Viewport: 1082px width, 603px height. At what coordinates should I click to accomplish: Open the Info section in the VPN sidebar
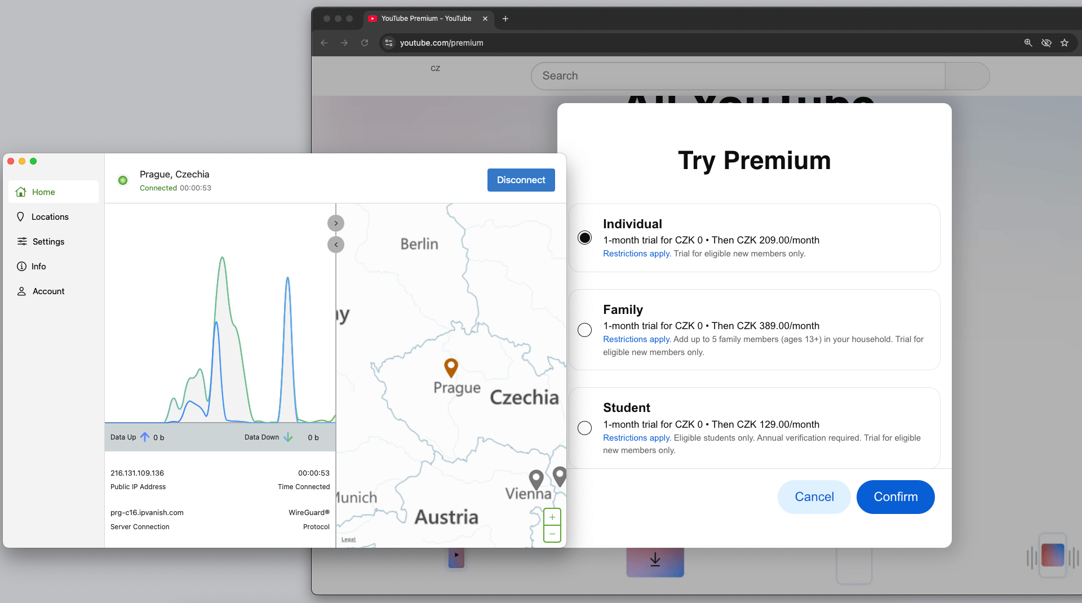click(x=54, y=266)
